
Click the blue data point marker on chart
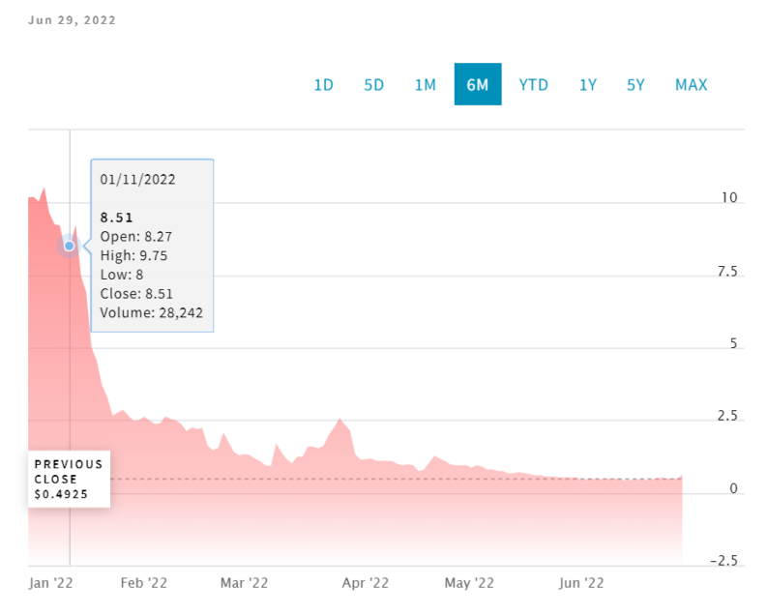coord(70,246)
